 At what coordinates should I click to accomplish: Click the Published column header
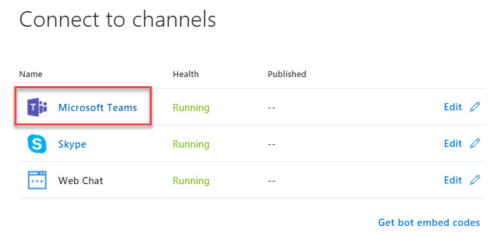[287, 74]
